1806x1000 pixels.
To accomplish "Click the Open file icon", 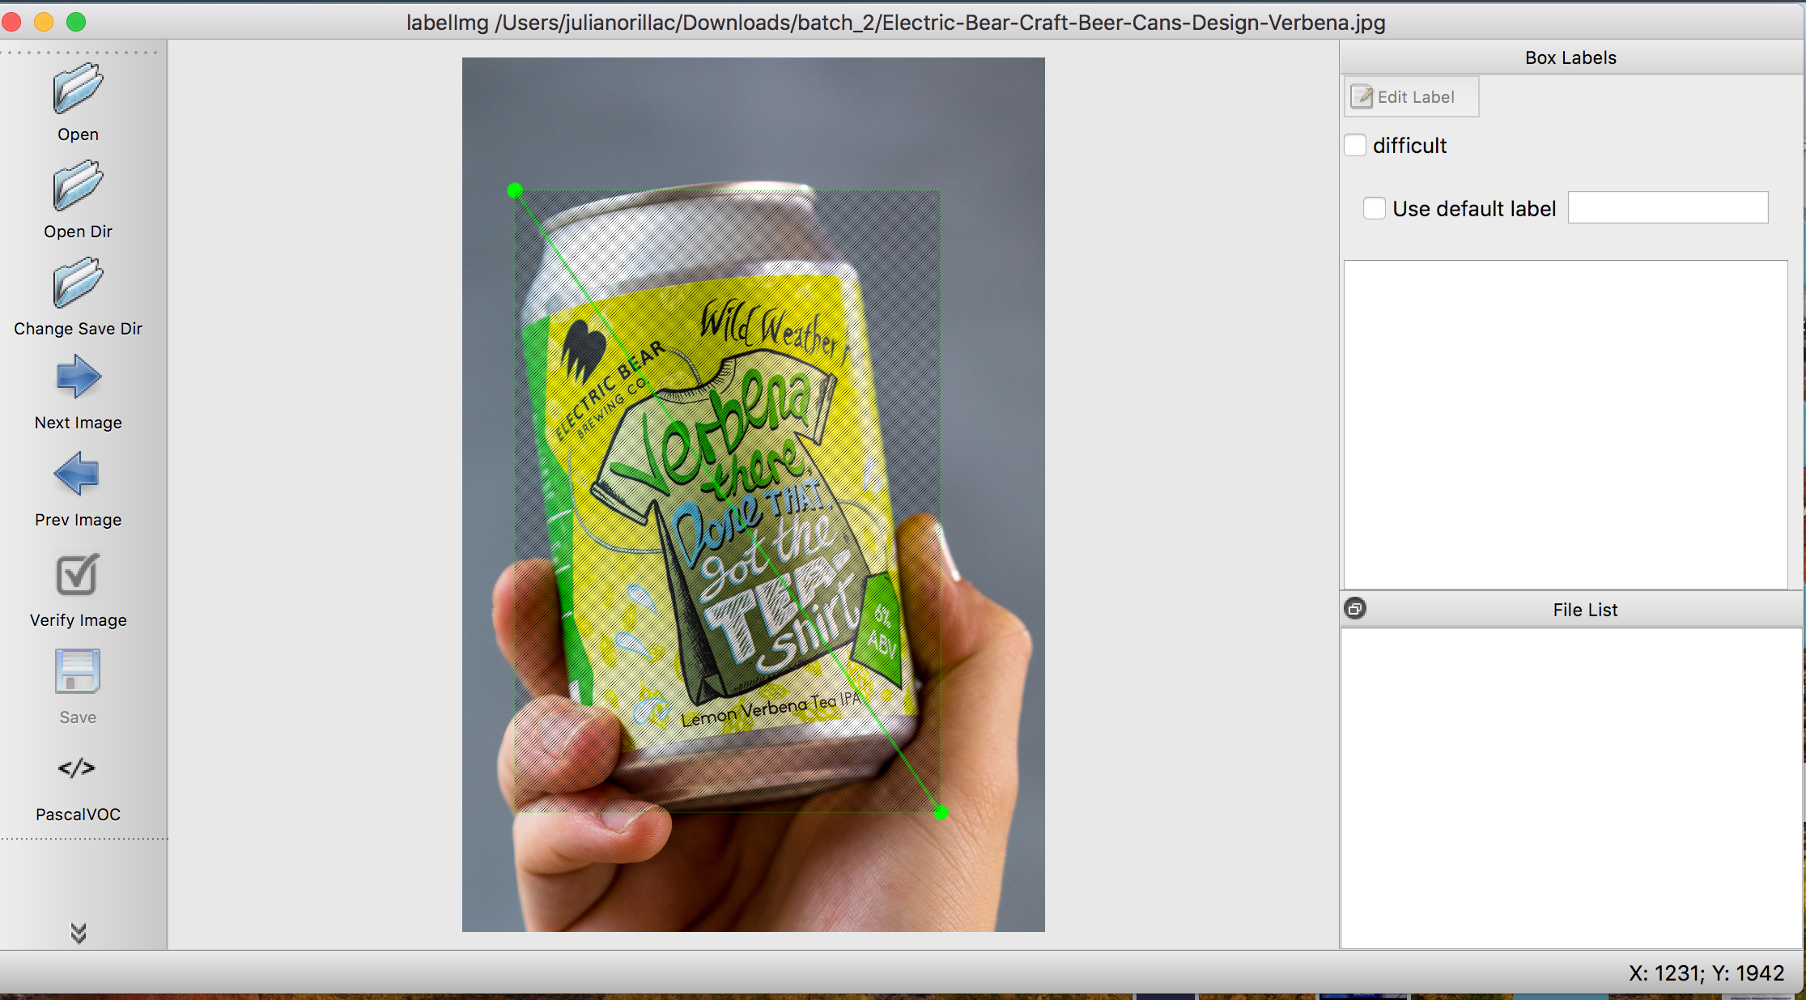I will [78, 90].
